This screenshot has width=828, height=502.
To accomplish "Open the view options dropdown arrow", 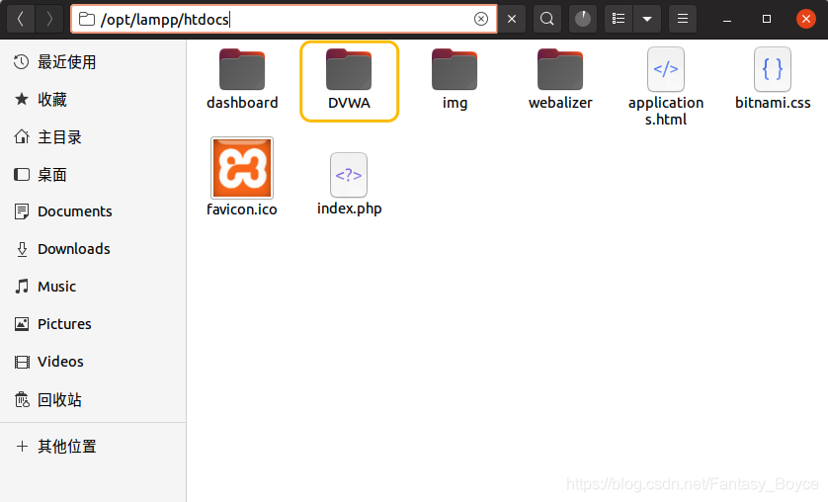I will (x=647, y=19).
